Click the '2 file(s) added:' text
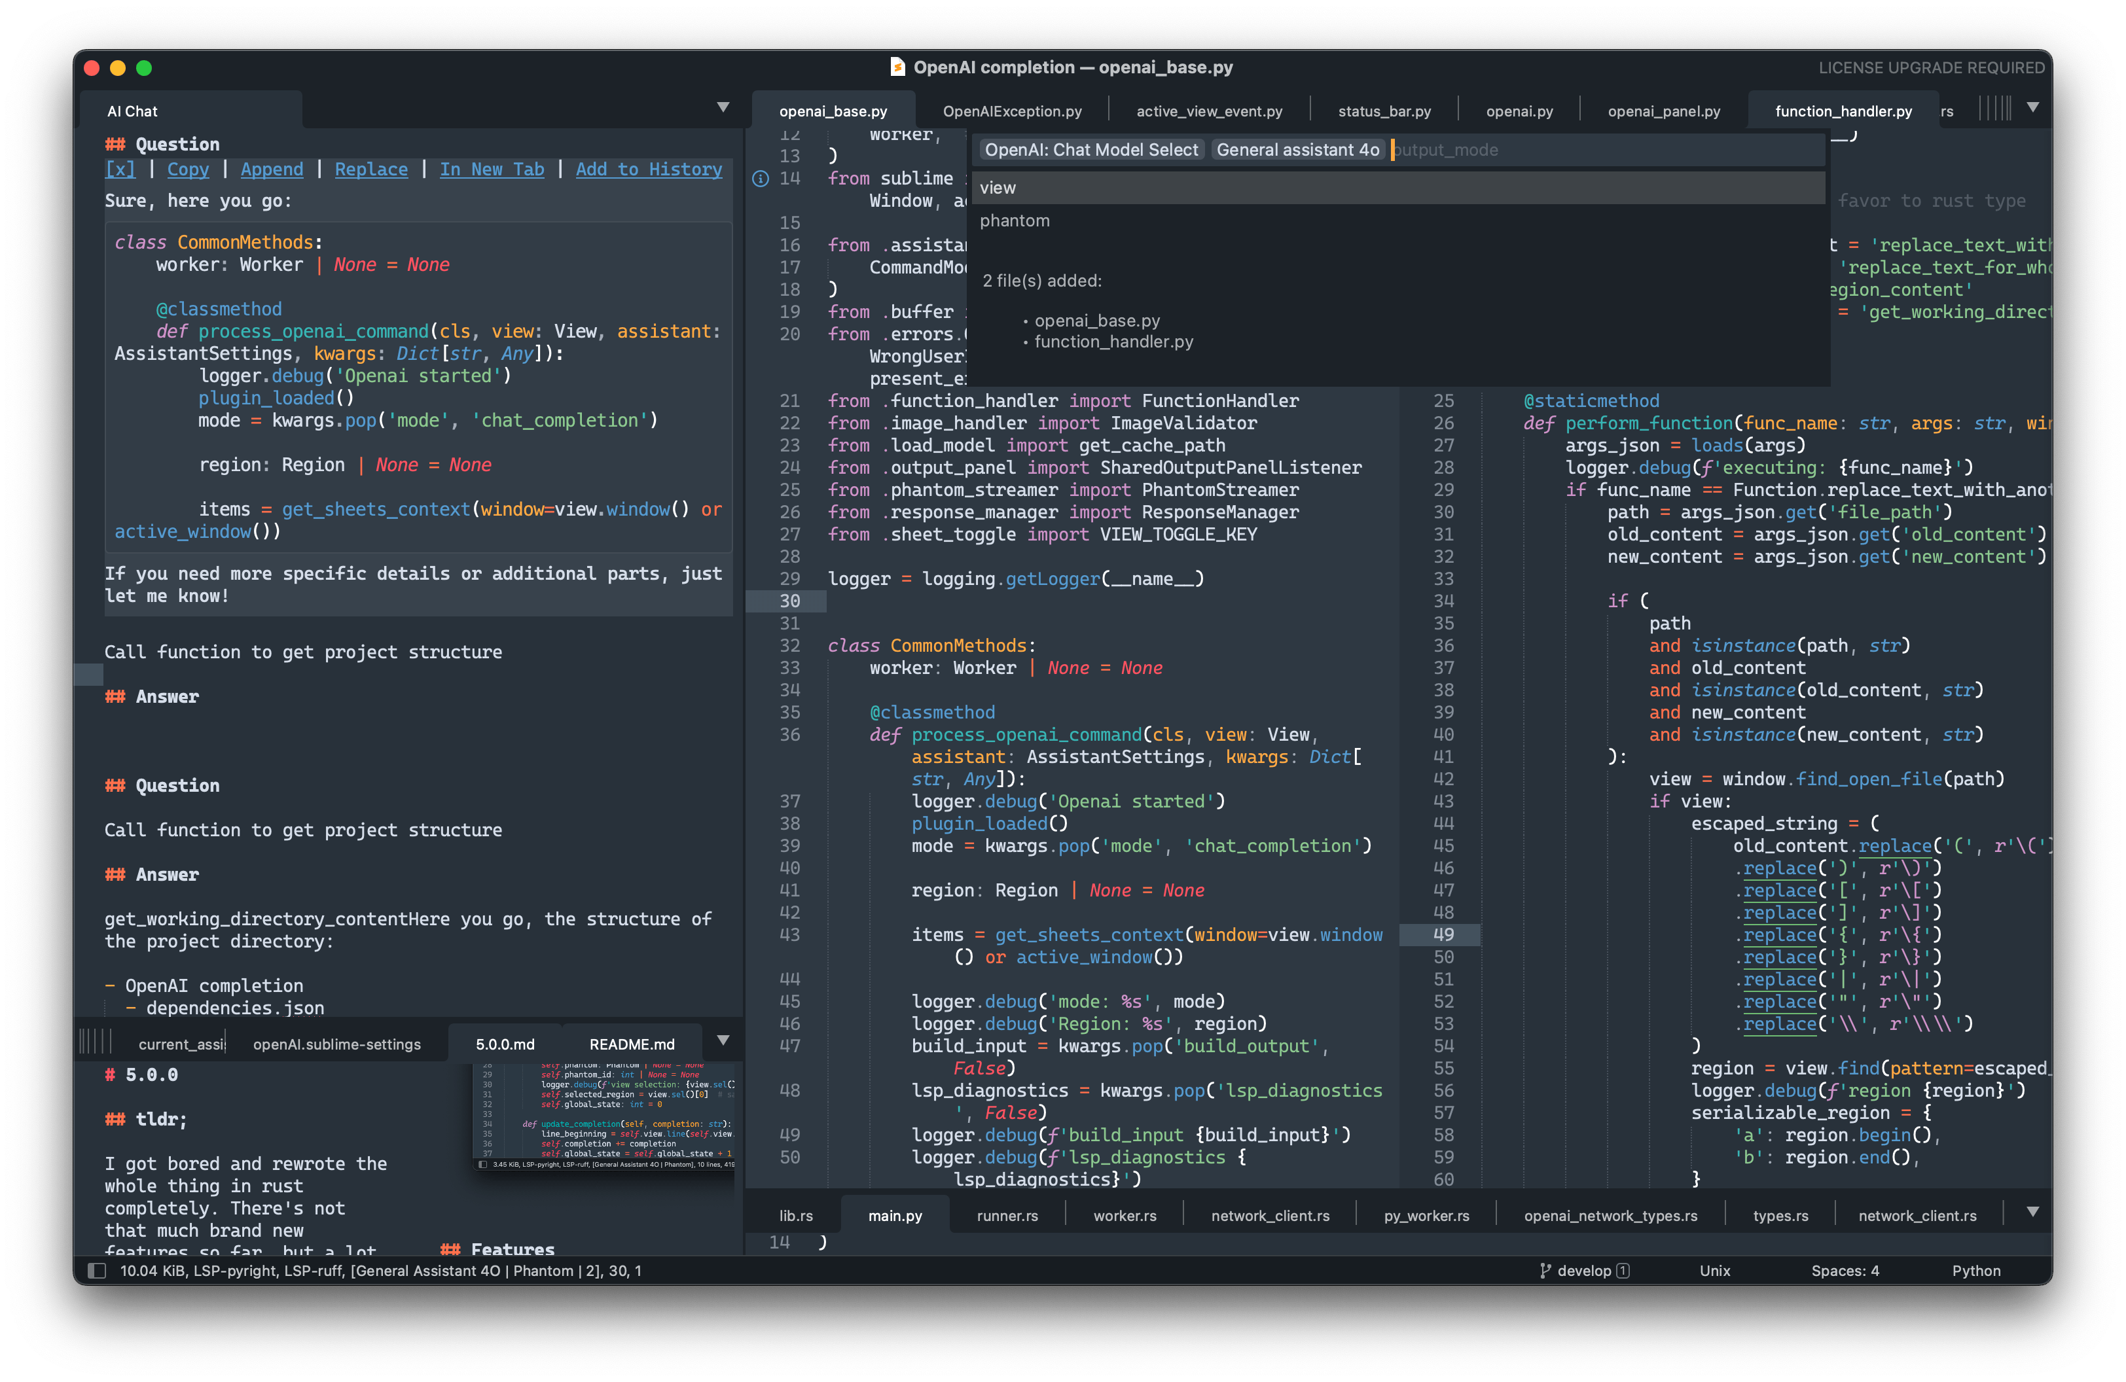Image resolution: width=2126 pixels, height=1382 pixels. [x=1041, y=280]
